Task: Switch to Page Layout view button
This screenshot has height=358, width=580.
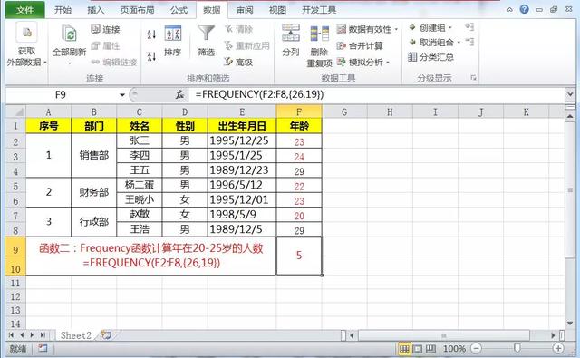Action: (417, 348)
